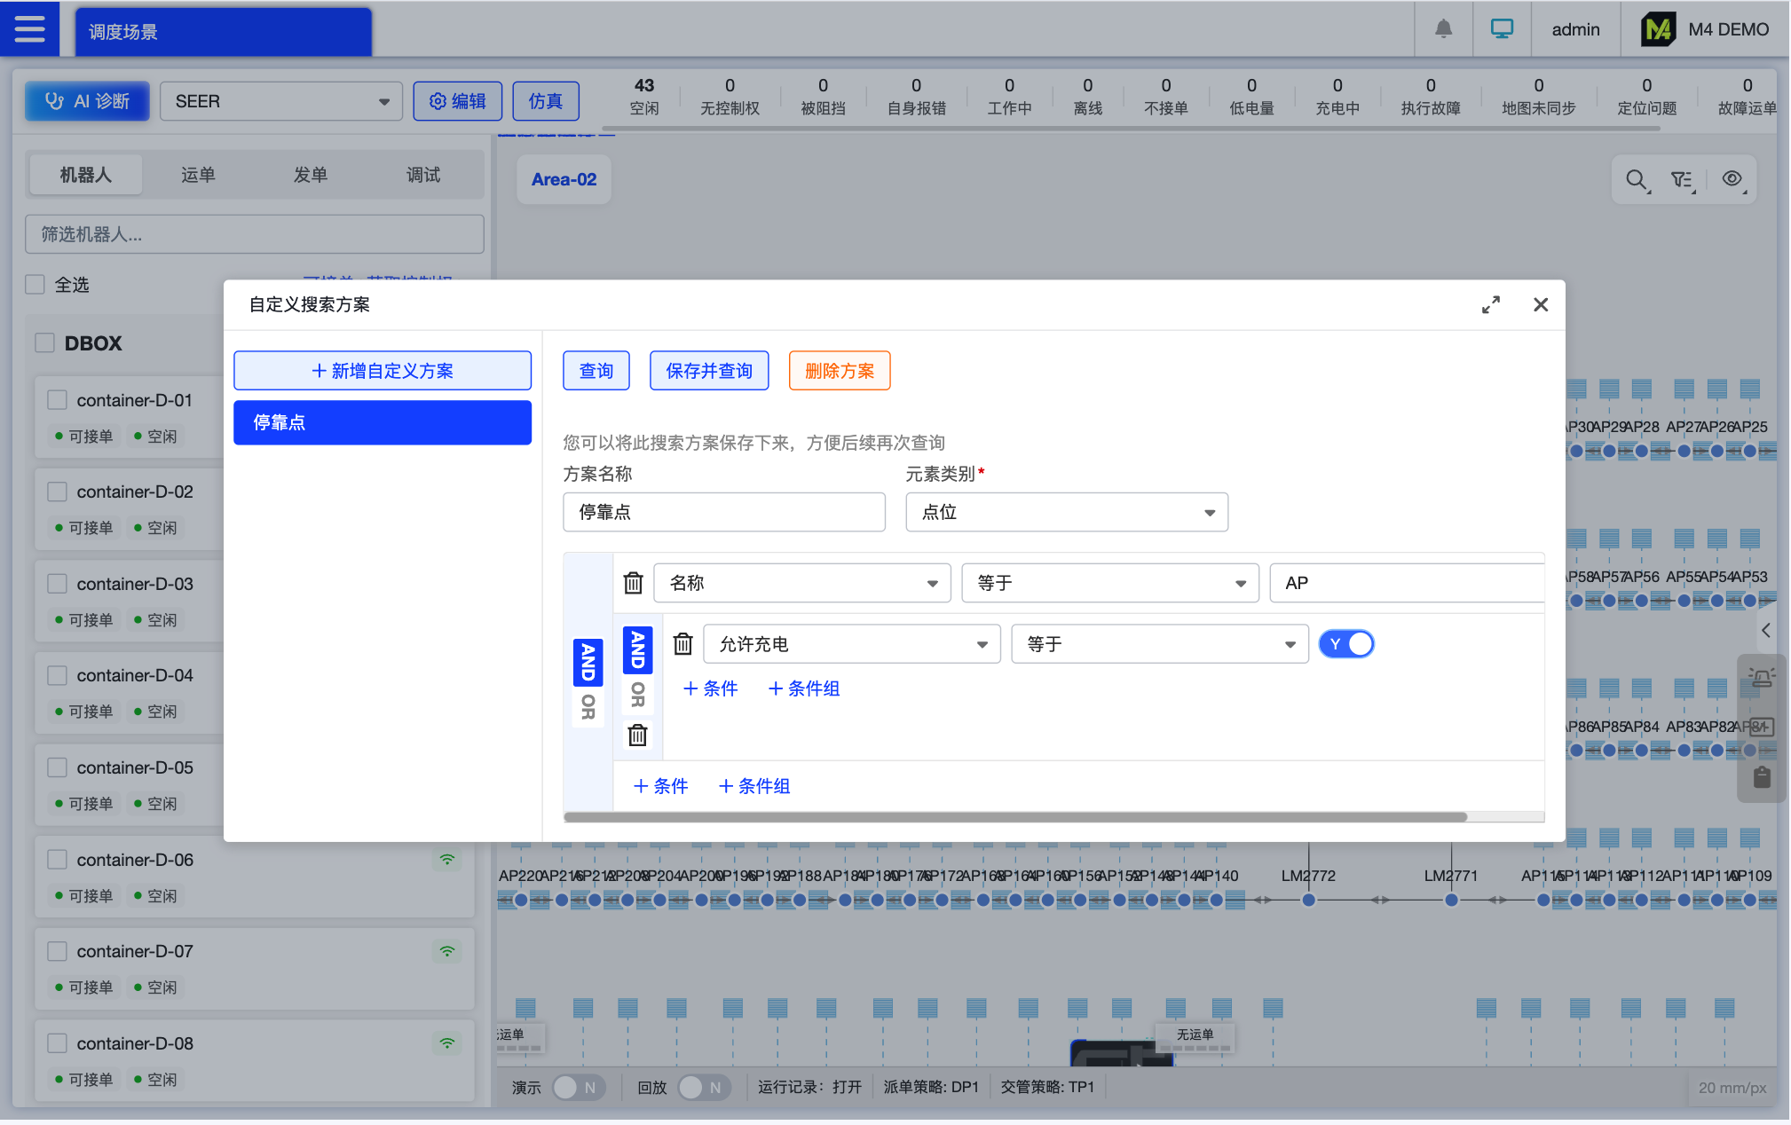Click the notification bell icon
The width and height of the screenshot is (1791, 1125).
pyautogui.click(x=1443, y=29)
